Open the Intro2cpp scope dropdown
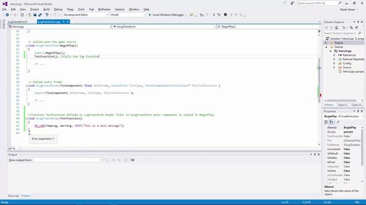Viewport: 366px width, 205px height. point(59,27)
